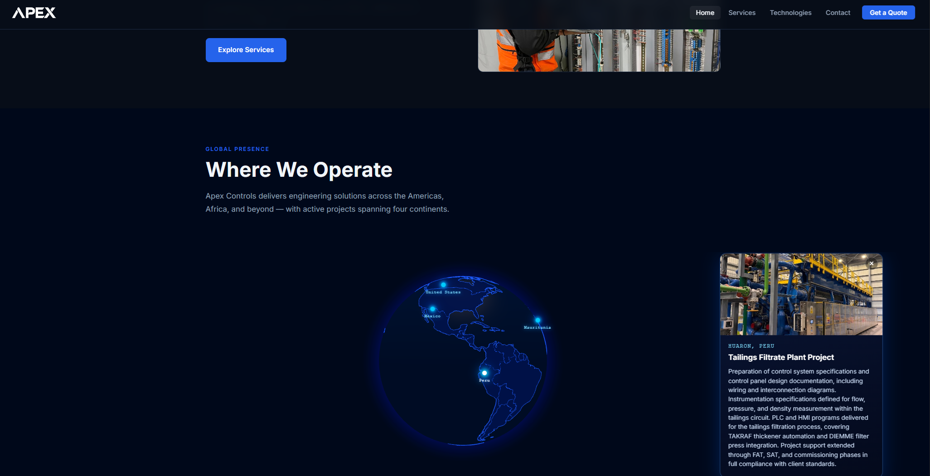Click the HUARON, PERU location label
Viewport: 930px width, 476px height.
pos(751,346)
